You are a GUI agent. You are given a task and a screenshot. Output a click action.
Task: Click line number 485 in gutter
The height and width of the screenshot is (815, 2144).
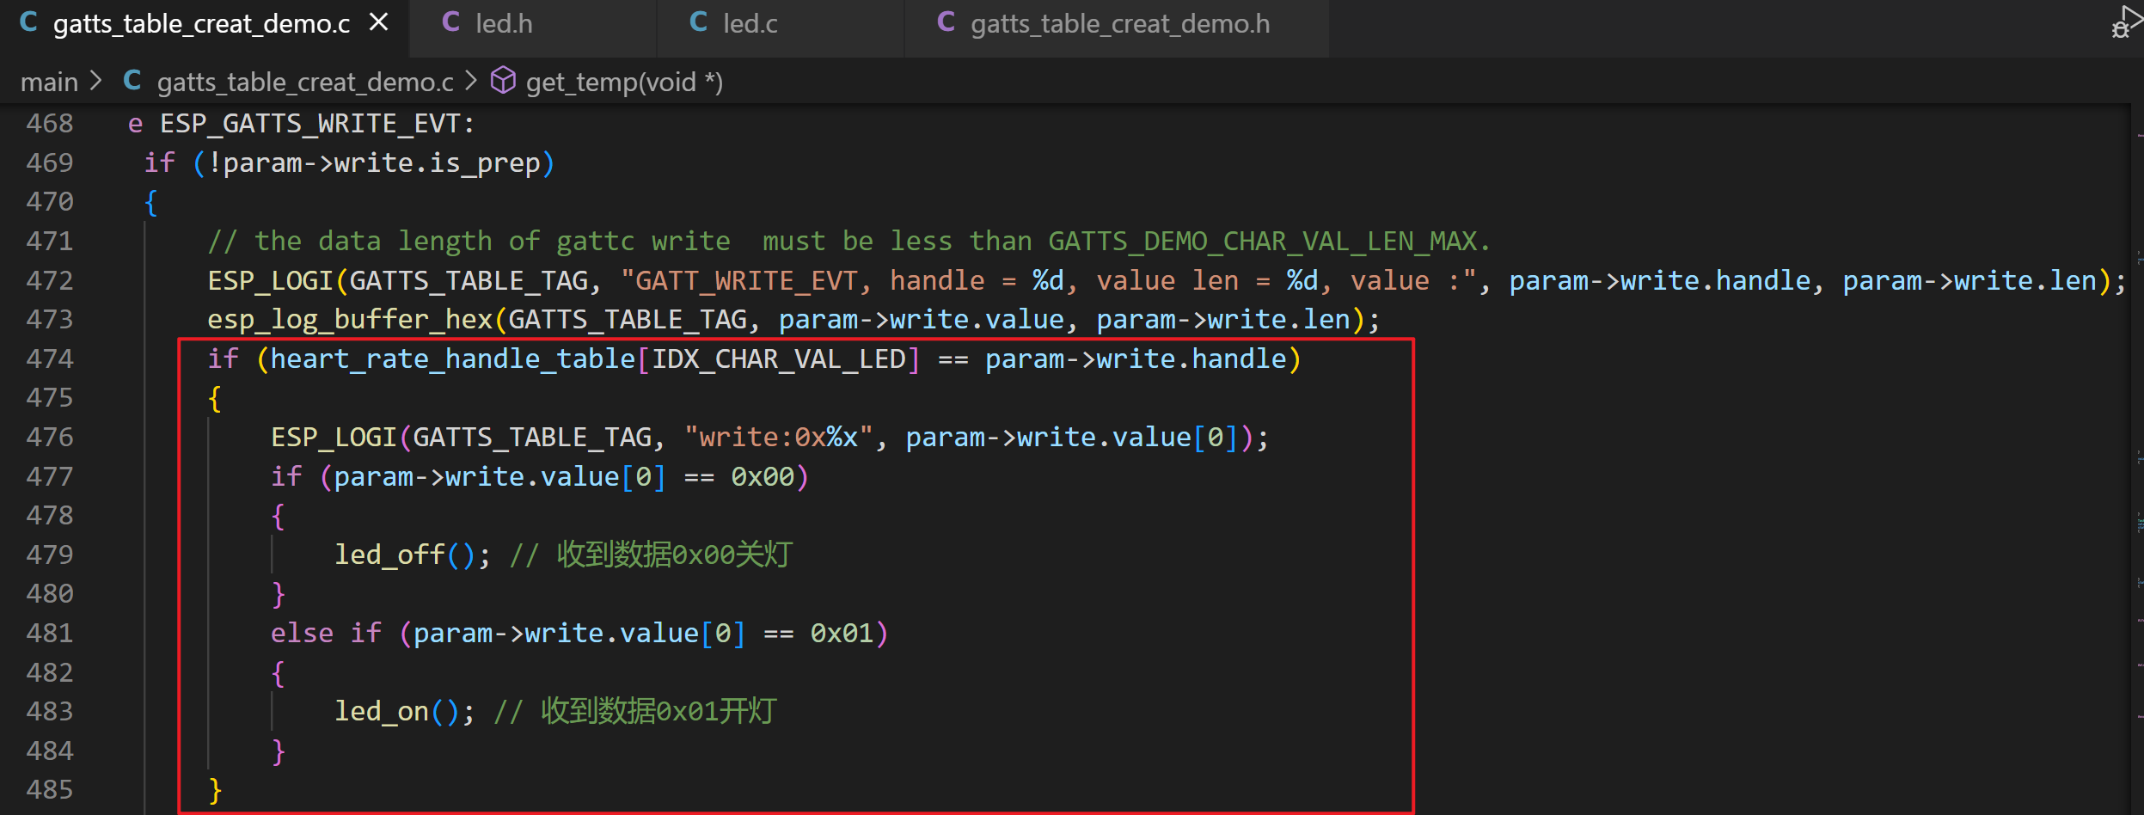pos(50,789)
